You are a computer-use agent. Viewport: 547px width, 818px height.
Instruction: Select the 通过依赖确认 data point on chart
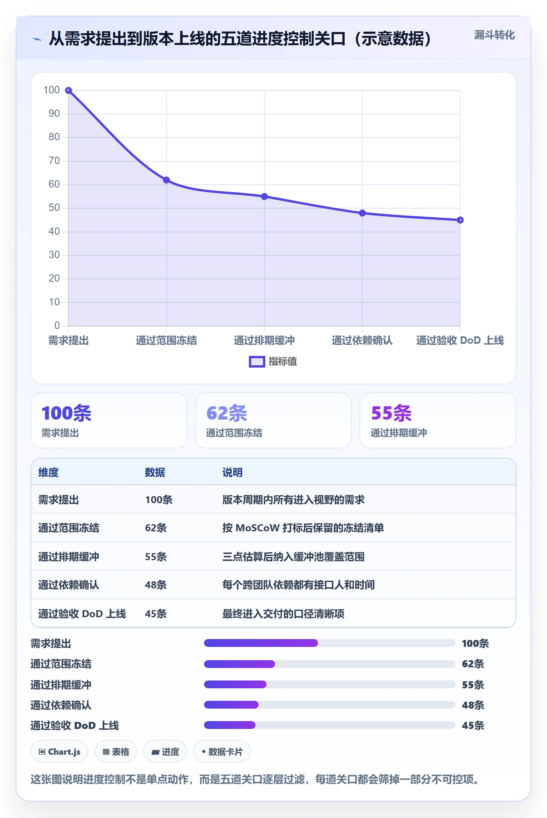[x=362, y=213]
